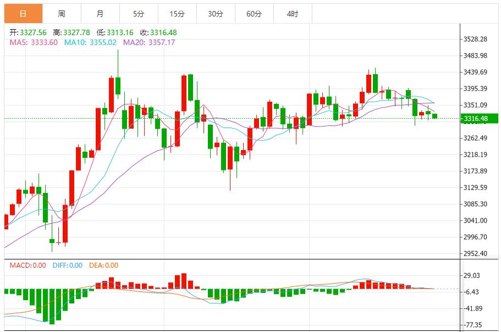Click the 3129.59 price axis label
The image size is (501, 332).
(x=476, y=187)
